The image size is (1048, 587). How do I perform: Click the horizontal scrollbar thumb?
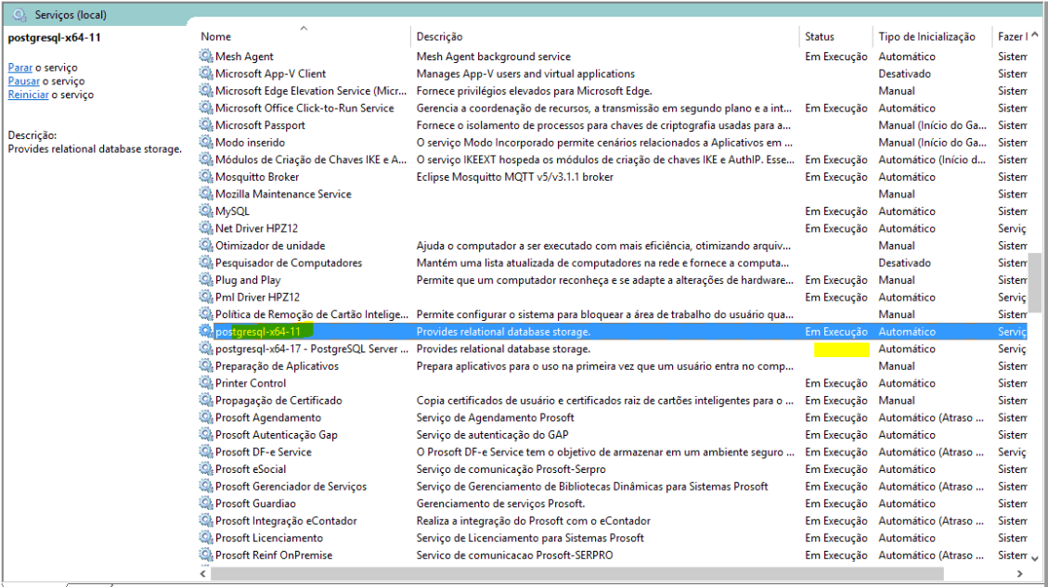click(x=576, y=574)
